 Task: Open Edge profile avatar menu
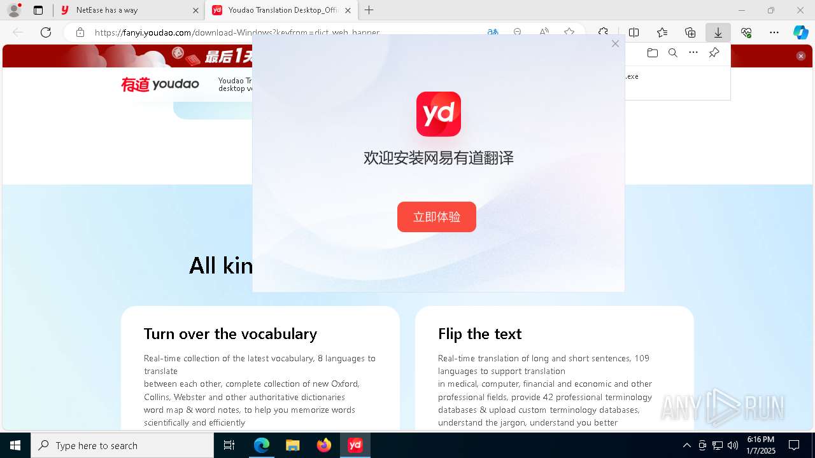point(13,10)
